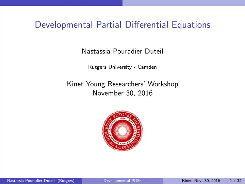Select the author name 'Nastassia Pouradier Duteil'
This screenshot has height=184, width=245.
tap(122, 51)
